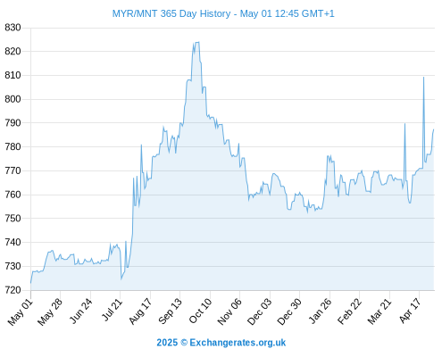The width and height of the screenshot is (442, 357).
Task: Click the 720 y-axis value label
Action: (x=13, y=290)
